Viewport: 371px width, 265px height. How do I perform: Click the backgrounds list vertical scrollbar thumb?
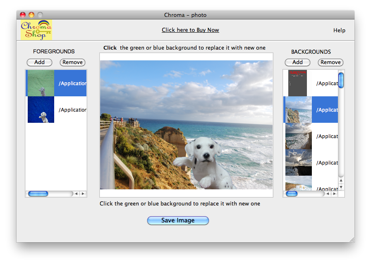(x=341, y=80)
